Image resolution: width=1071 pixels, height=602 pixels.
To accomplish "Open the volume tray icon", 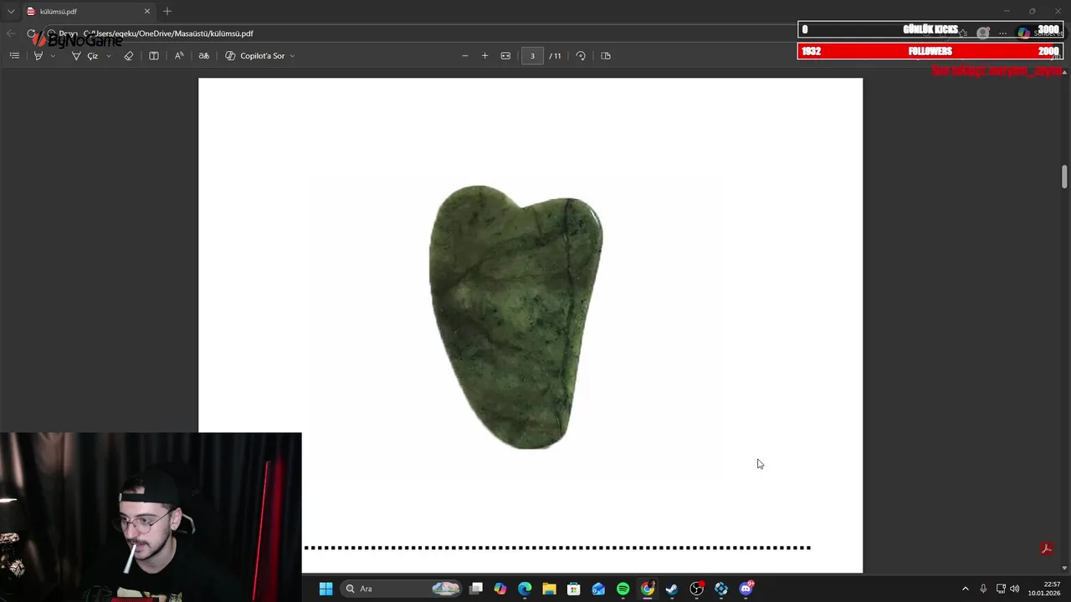I will [1015, 589].
